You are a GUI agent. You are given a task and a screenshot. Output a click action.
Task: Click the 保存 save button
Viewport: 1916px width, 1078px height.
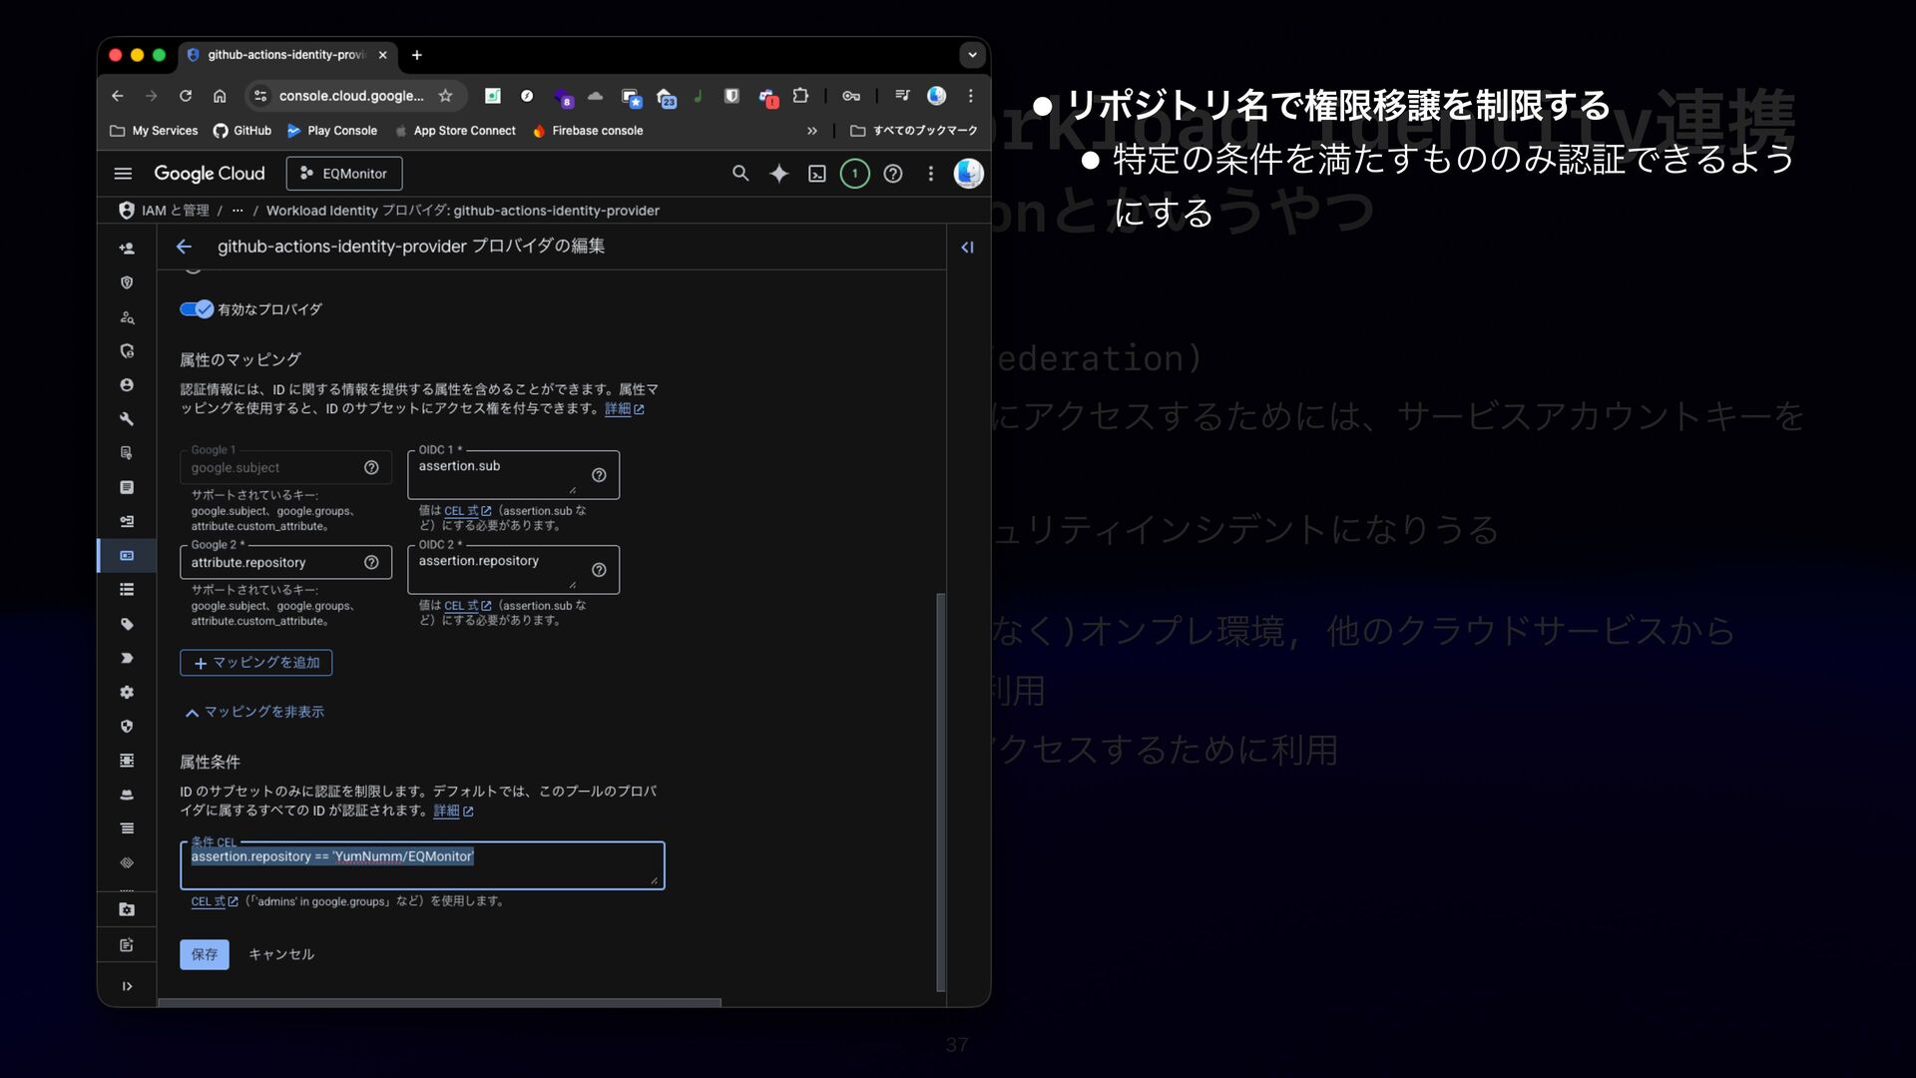(x=205, y=954)
